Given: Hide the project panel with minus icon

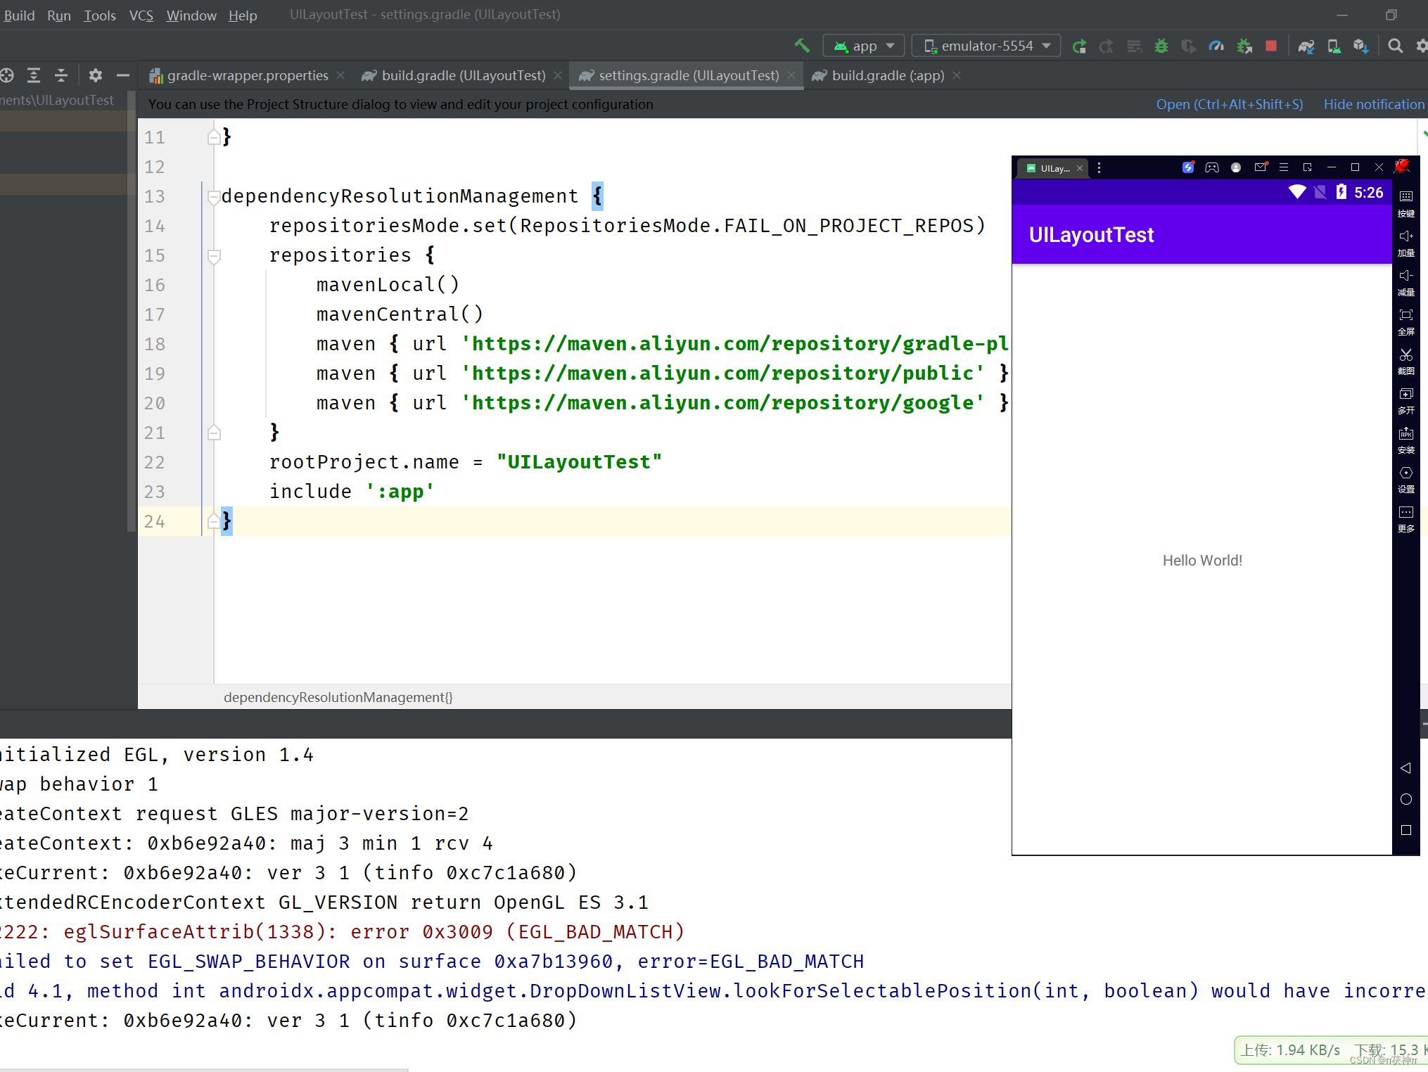Looking at the screenshot, I should (123, 75).
